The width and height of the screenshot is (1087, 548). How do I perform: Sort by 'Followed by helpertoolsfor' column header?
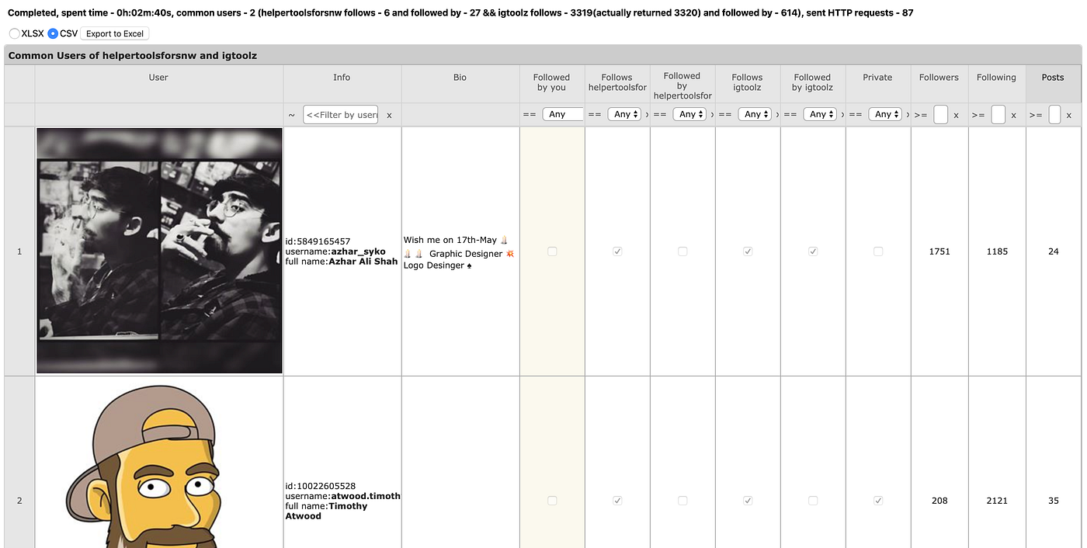pos(682,85)
